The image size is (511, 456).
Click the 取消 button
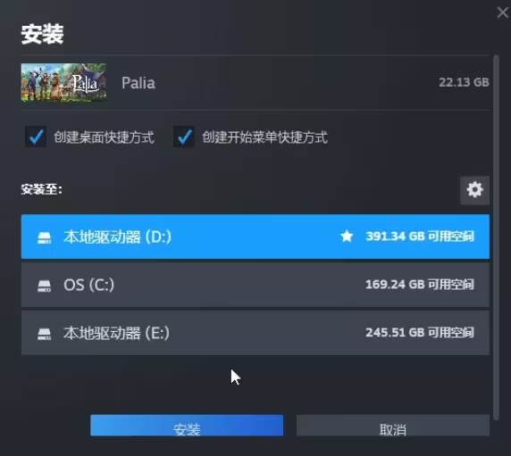(393, 426)
